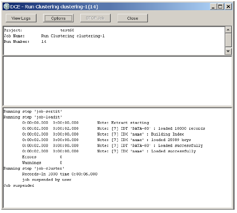Click the final 'Job suspended' status line
Viewport: 237px width, 213px height.
click(19, 186)
